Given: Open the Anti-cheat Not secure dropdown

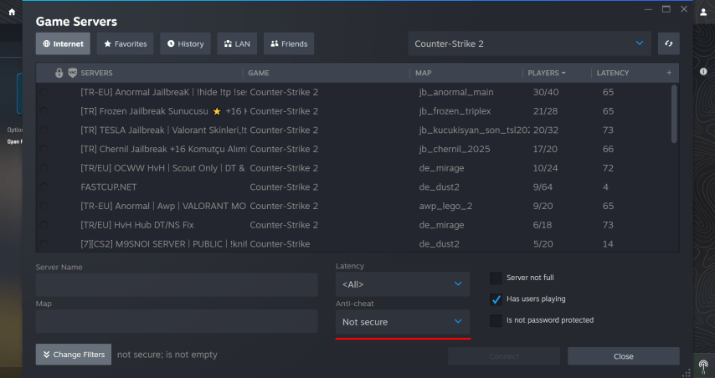Looking at the screenshot, I should (x=402, y=322).
